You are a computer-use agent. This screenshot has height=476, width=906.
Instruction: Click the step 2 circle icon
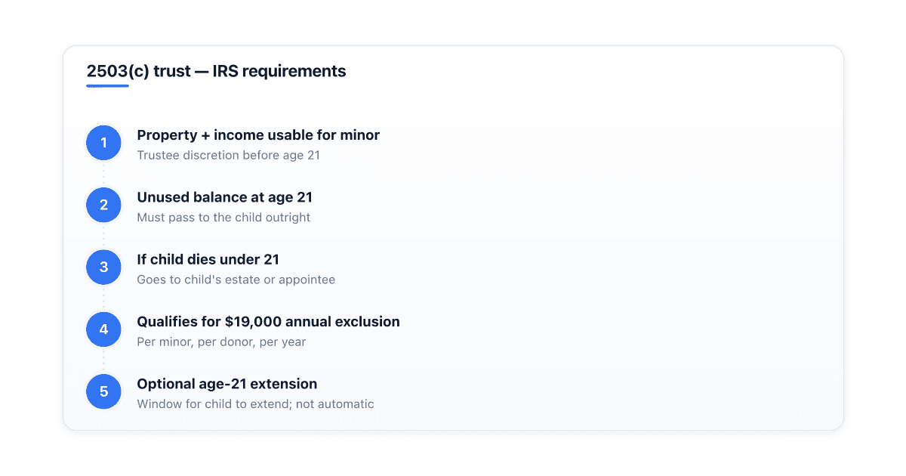point(104,205)
